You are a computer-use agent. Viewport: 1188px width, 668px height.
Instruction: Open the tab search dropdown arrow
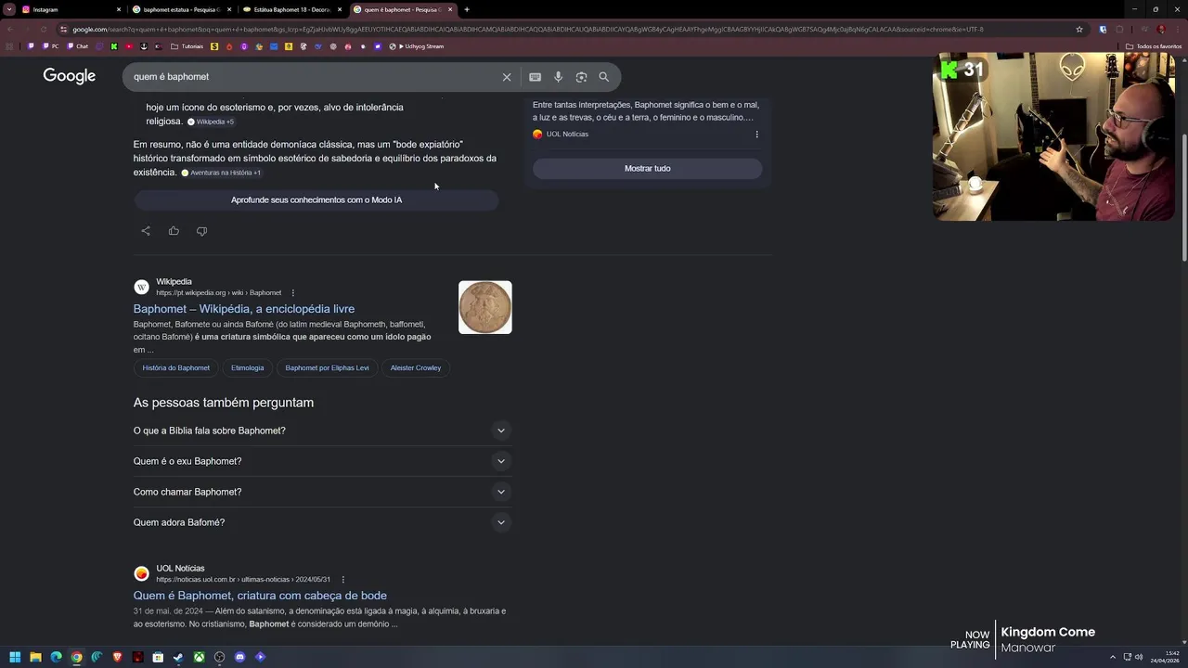pos(8,9)
